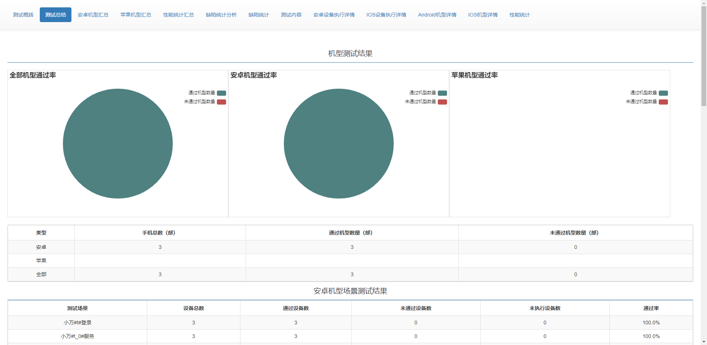Viewport: 707px width, 345px height.
Task: Open the 测试内容 tab
Action: click(x=291, y=15)
